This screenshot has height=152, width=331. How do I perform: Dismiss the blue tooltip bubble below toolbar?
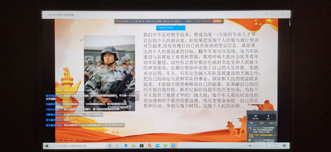(183, 28)
